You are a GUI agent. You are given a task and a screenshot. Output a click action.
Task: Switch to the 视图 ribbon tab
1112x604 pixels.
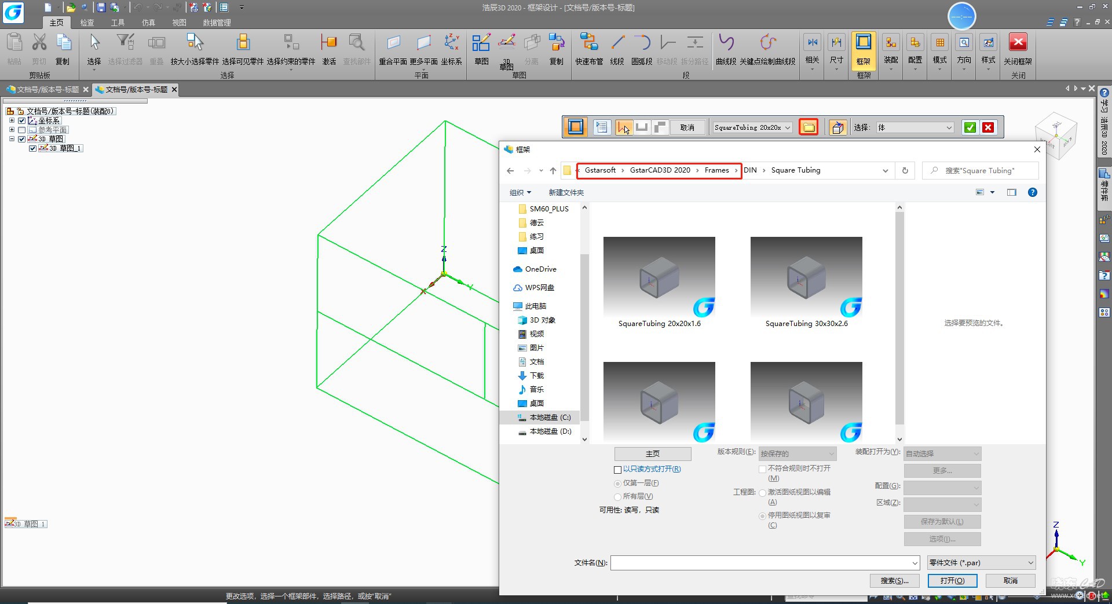(x=179, y=23)
